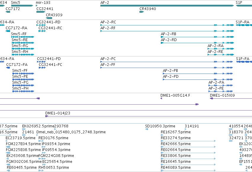Select EST RE60465.5prime

coord(8,171)
